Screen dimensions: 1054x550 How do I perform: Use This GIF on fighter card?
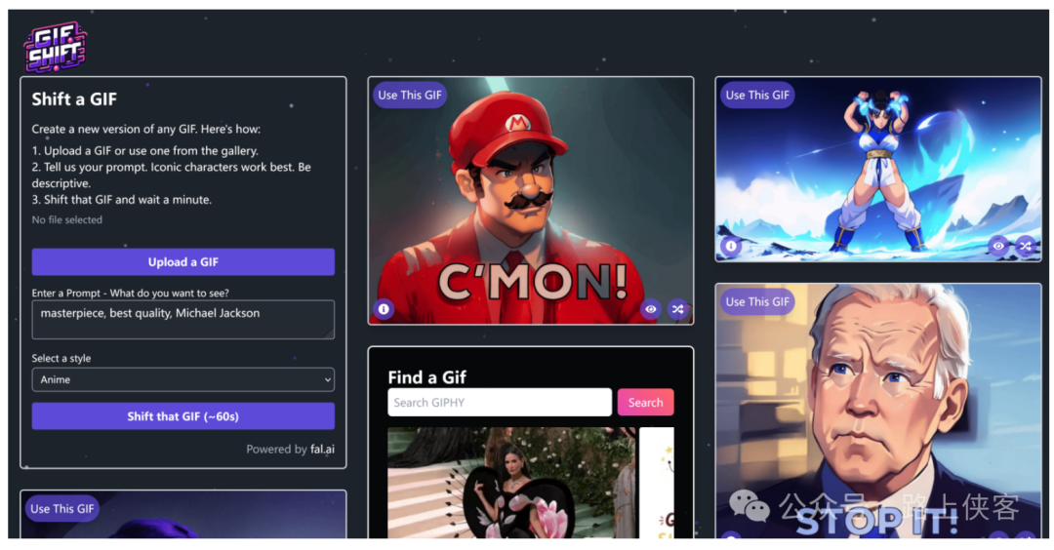point(757,96)
